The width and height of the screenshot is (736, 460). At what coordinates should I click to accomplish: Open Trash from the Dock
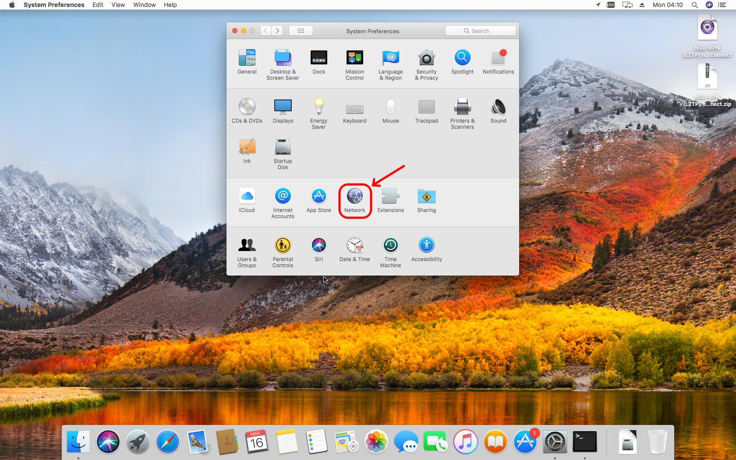point(657,442)
